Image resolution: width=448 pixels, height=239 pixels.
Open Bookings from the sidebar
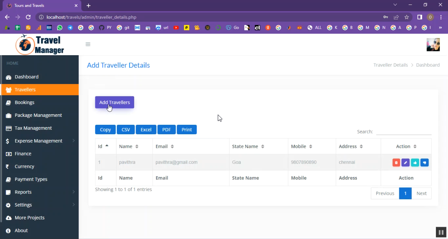pyautogui.click(x=25, y=102)
